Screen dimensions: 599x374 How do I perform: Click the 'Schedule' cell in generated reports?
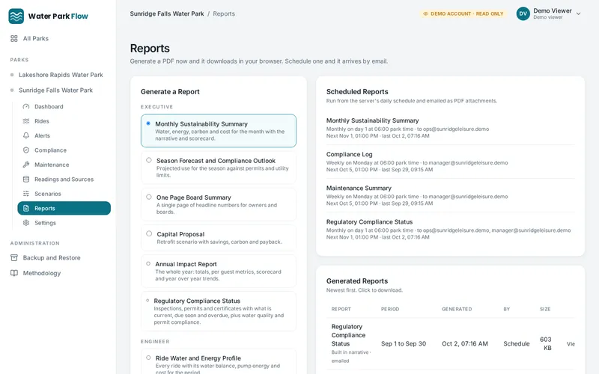pyautogui.click(x=517, y=344)
